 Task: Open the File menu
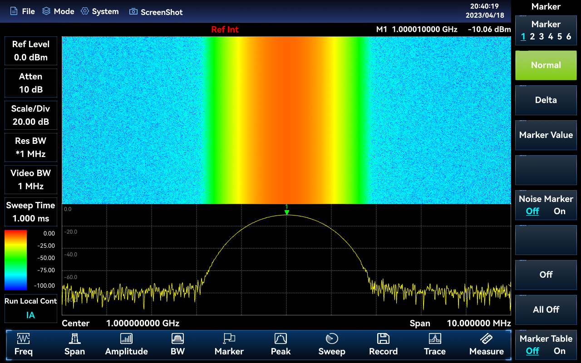pyautogui.click(x=23, y=11)
